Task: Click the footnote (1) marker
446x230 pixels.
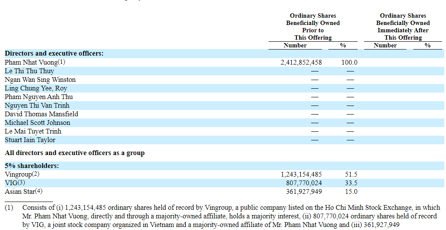Action: click(x=9, y=208)
